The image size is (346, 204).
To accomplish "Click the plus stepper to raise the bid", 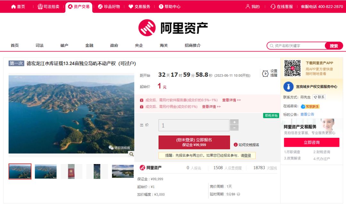I will [x=235, y=122].
